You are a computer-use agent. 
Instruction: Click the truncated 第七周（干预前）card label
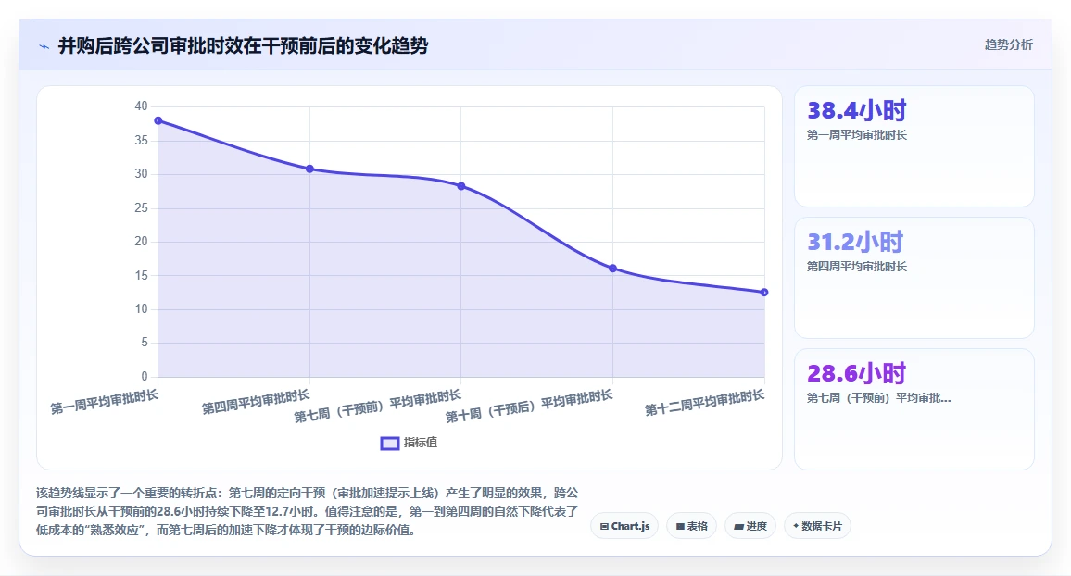pyautogui.click(x=878, y=398)
